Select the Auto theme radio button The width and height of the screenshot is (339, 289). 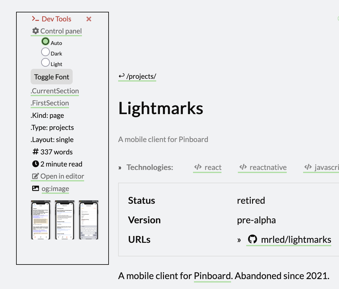[45, 41]
